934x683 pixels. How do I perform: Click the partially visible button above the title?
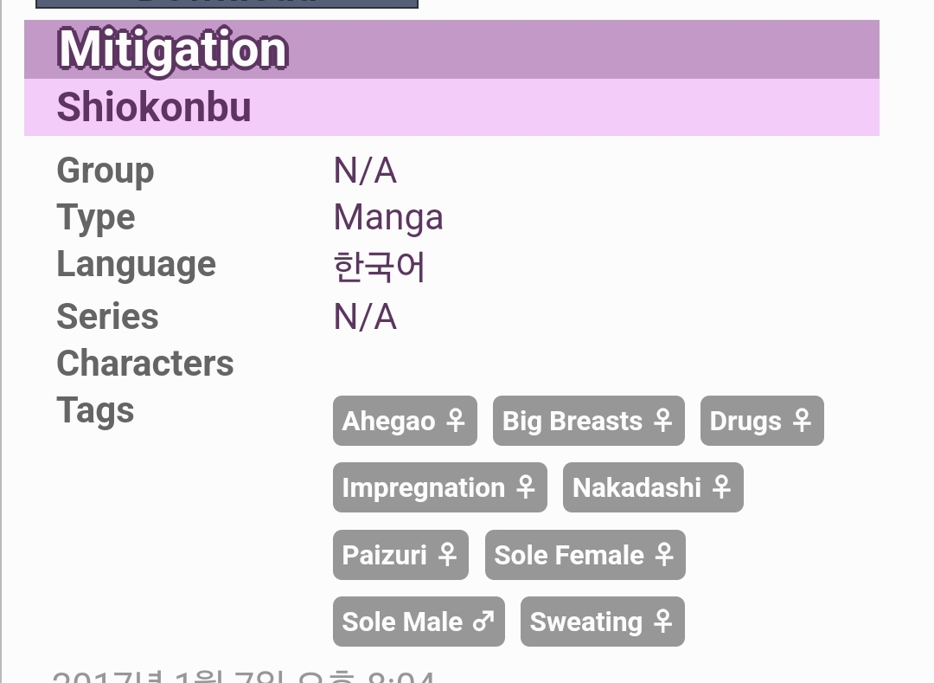[x=227, y=3]
